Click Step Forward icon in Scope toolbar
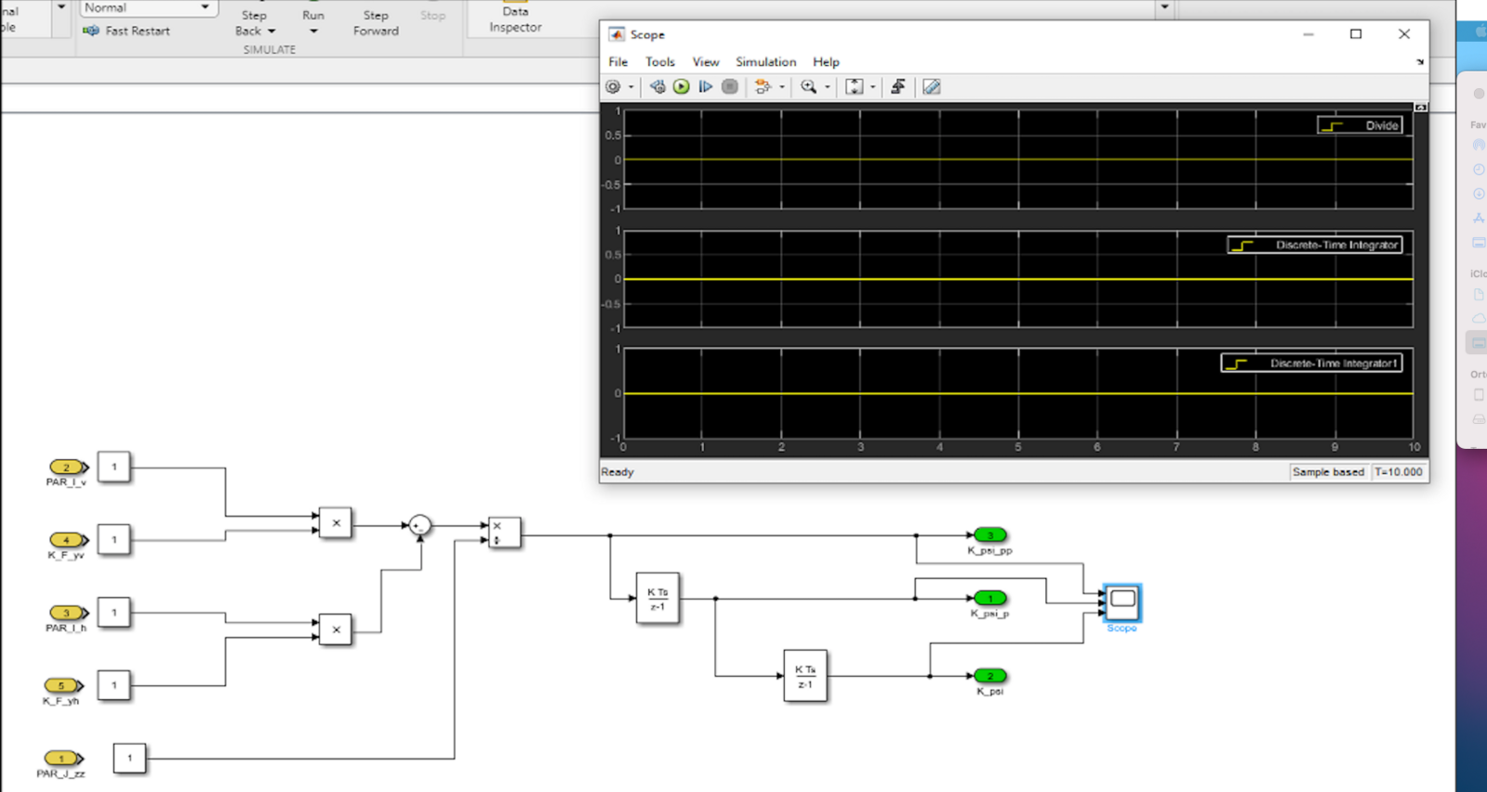 [x=705, y=86]
